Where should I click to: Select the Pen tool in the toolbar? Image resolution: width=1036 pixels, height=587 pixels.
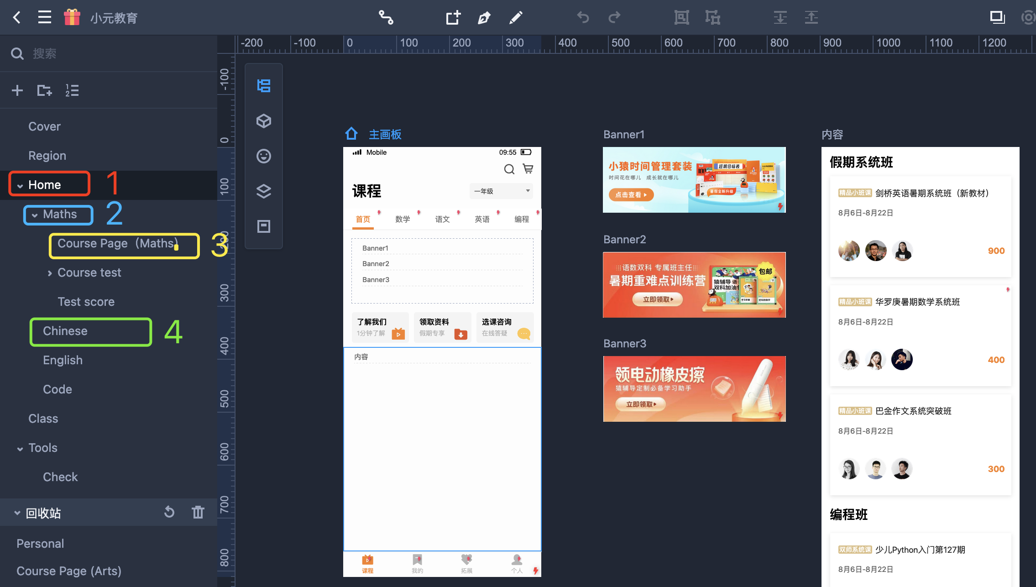tap(484, 18)
